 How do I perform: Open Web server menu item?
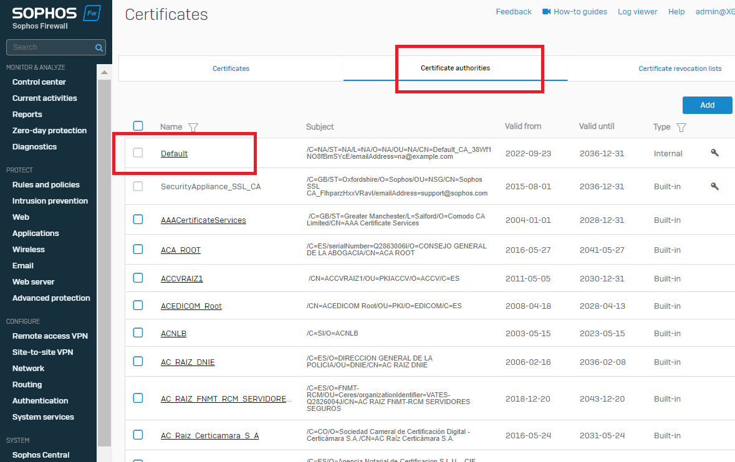coord(33,282)
